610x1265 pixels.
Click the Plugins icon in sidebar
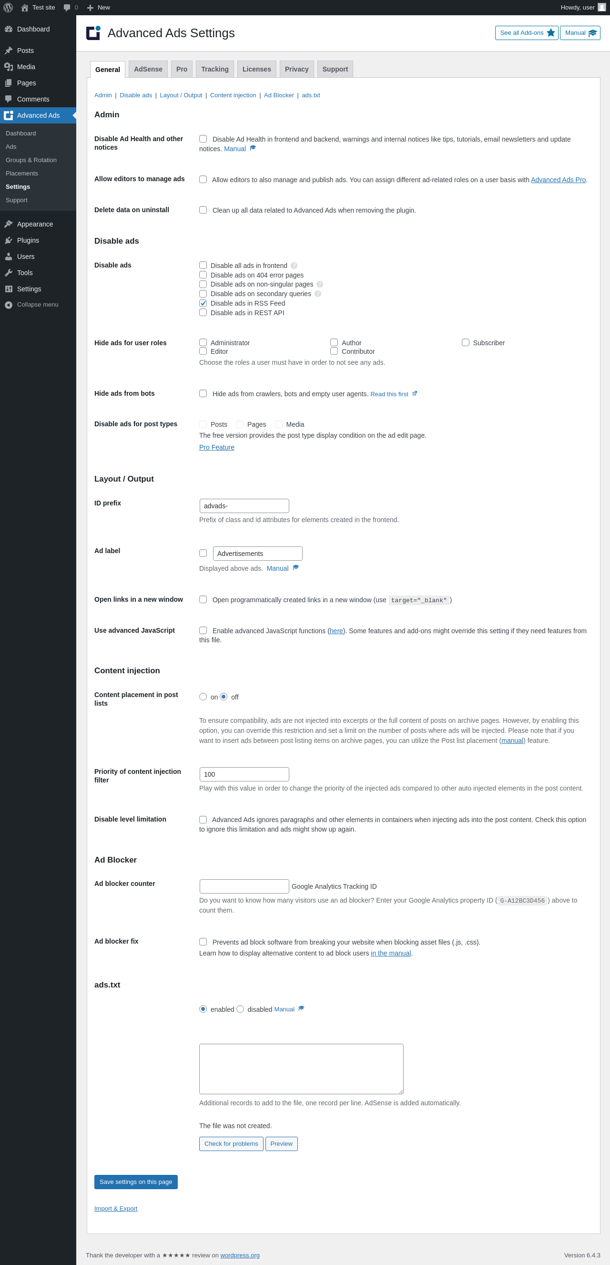pyautogui.click(x=9, y=240)
